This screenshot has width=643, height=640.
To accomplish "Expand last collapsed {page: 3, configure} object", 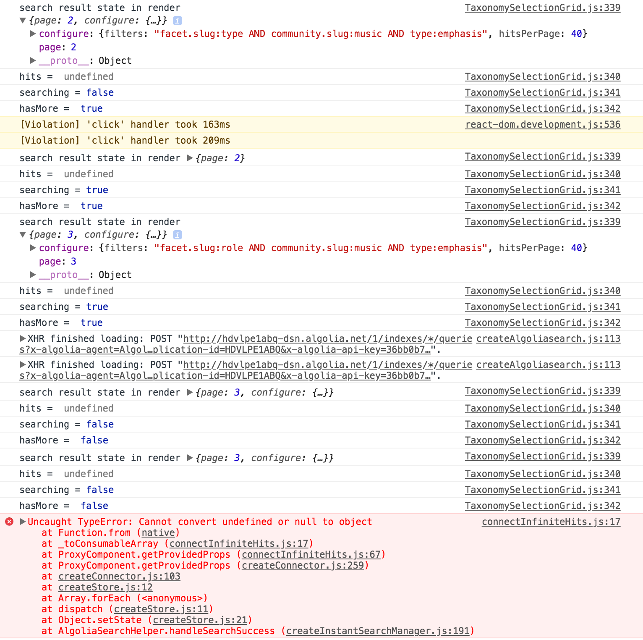I will point(190,458).
